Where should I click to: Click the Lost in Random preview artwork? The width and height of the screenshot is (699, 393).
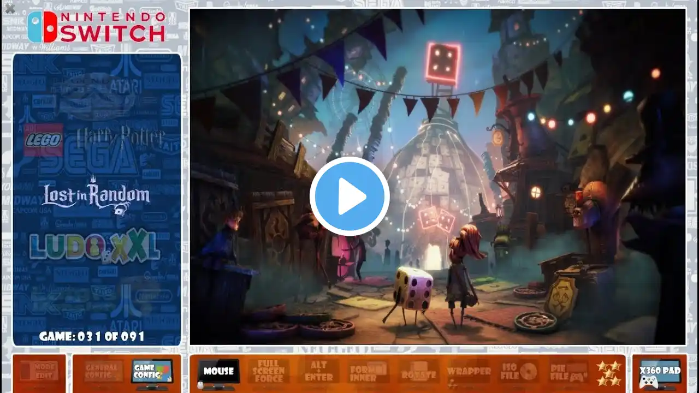[x=437, y=177]
